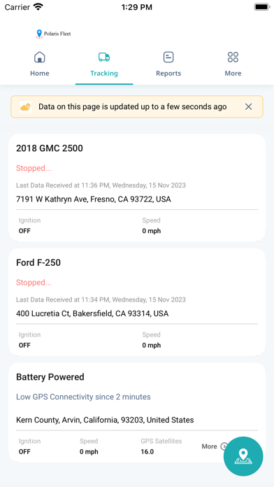This screenshot has width=274, height=487.
Task: Tap Kern County, Arvin address line
Action: tap(105, 420)
